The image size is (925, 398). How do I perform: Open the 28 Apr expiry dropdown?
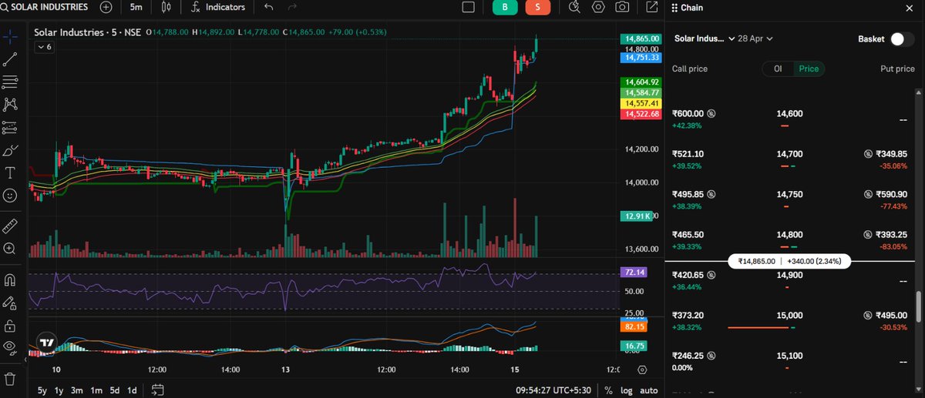(755, 38)
